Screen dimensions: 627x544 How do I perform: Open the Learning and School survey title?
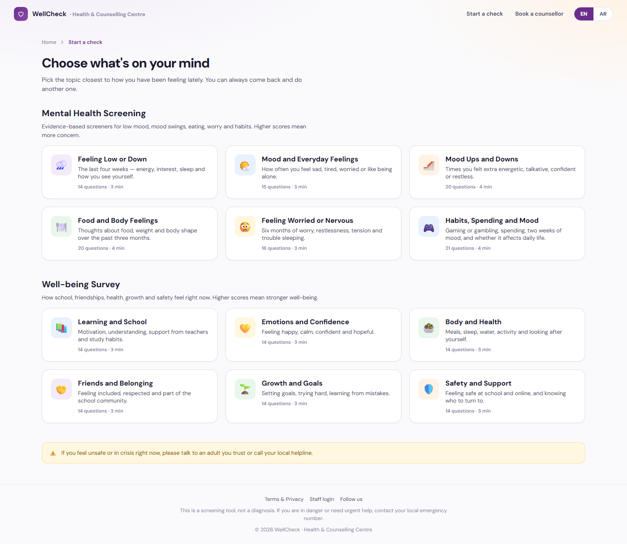click(x=112, y=322)
